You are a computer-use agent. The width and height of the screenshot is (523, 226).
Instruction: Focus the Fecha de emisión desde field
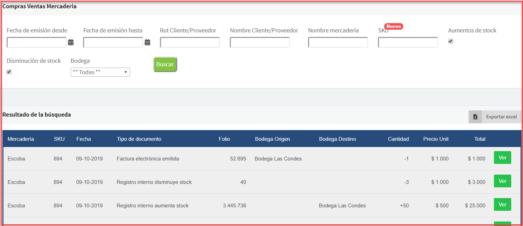[37, 42]
